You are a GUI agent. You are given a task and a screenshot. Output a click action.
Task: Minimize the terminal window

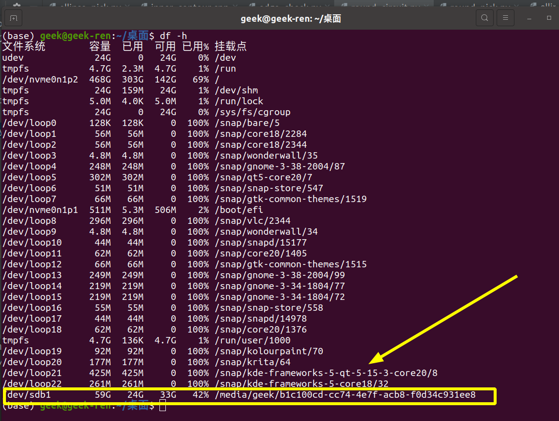pos(529,18)
